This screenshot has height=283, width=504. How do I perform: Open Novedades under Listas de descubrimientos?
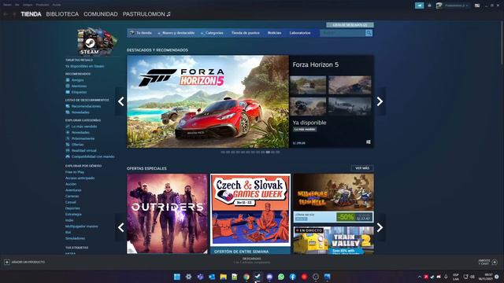(80, 112)
